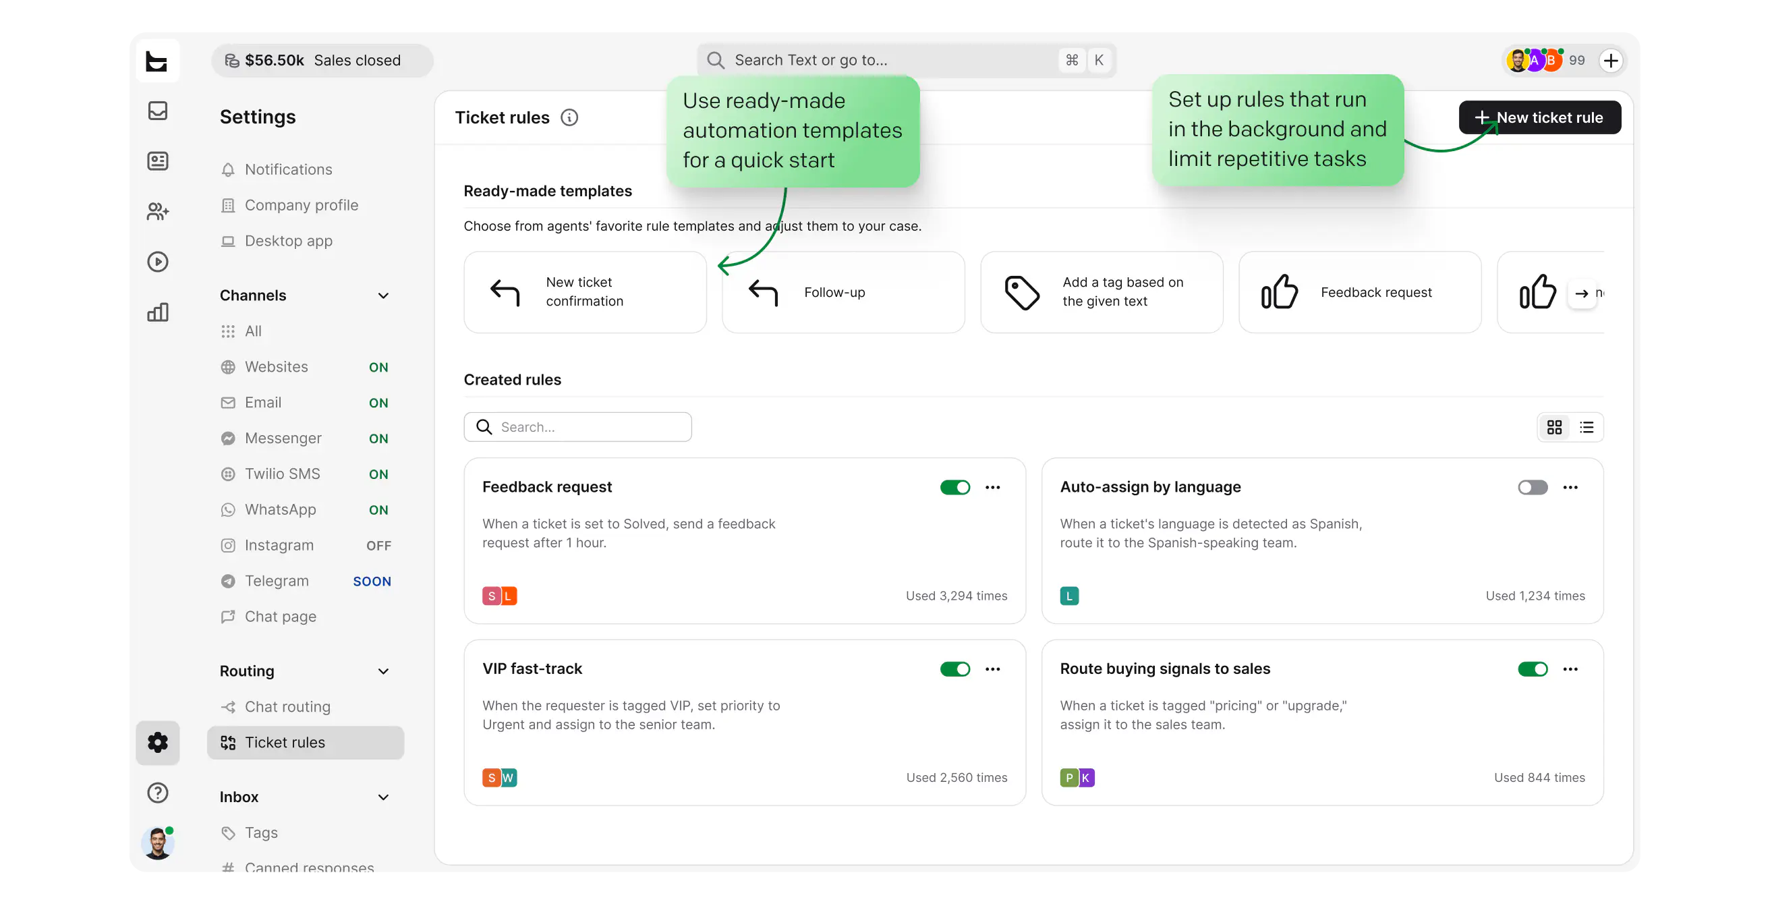Collapse the Inbox section
This screenshot has height=904, width=1770.
[x=383, y=797]
